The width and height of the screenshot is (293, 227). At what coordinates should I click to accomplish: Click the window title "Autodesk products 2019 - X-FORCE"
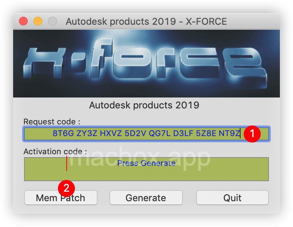(146, 21)
